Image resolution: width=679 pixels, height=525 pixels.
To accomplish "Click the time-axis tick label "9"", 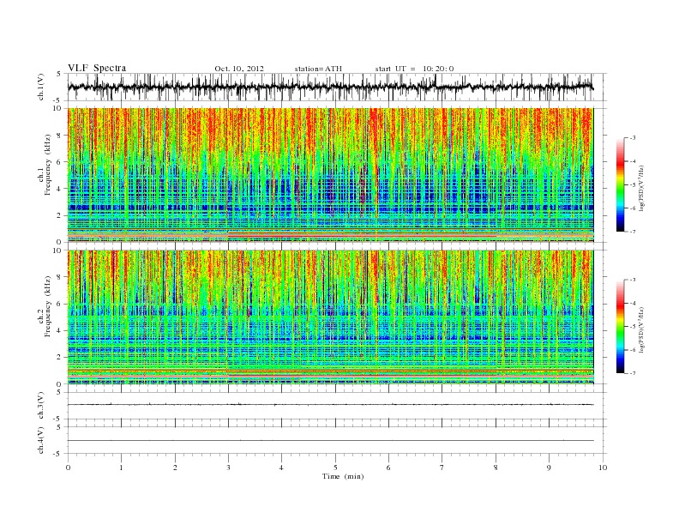I will click(549, 468).
